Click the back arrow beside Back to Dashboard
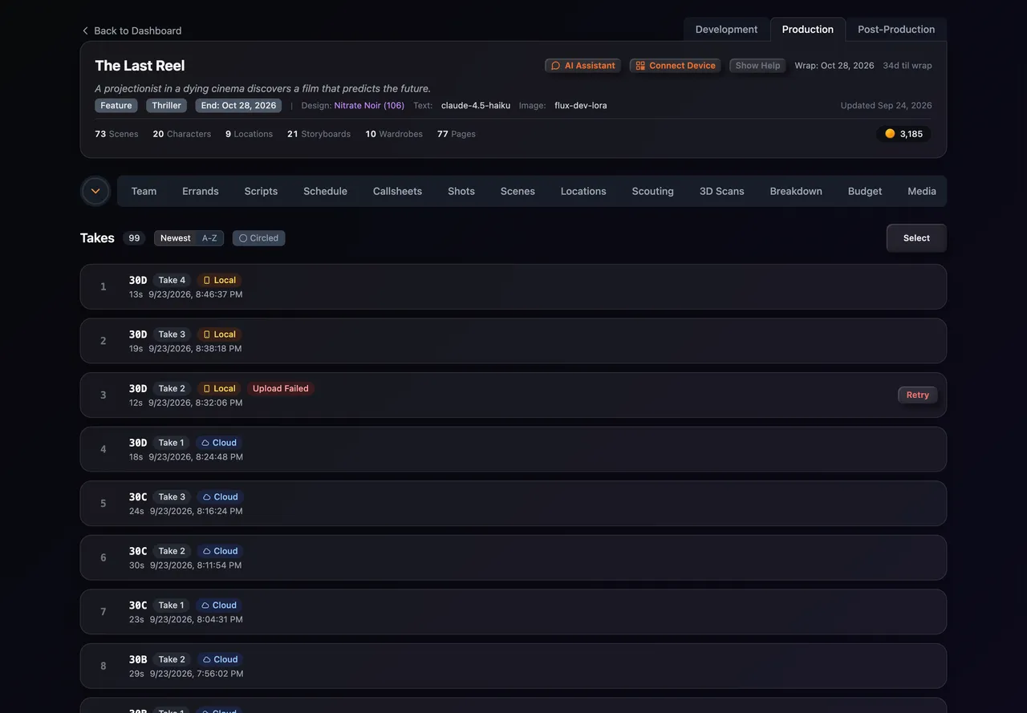Viewport: 1027px width, 713px height. tap(85, 30)
